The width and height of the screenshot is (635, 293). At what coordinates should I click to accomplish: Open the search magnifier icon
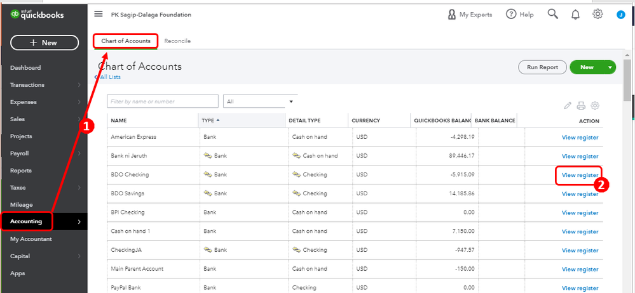pos(553,15)
